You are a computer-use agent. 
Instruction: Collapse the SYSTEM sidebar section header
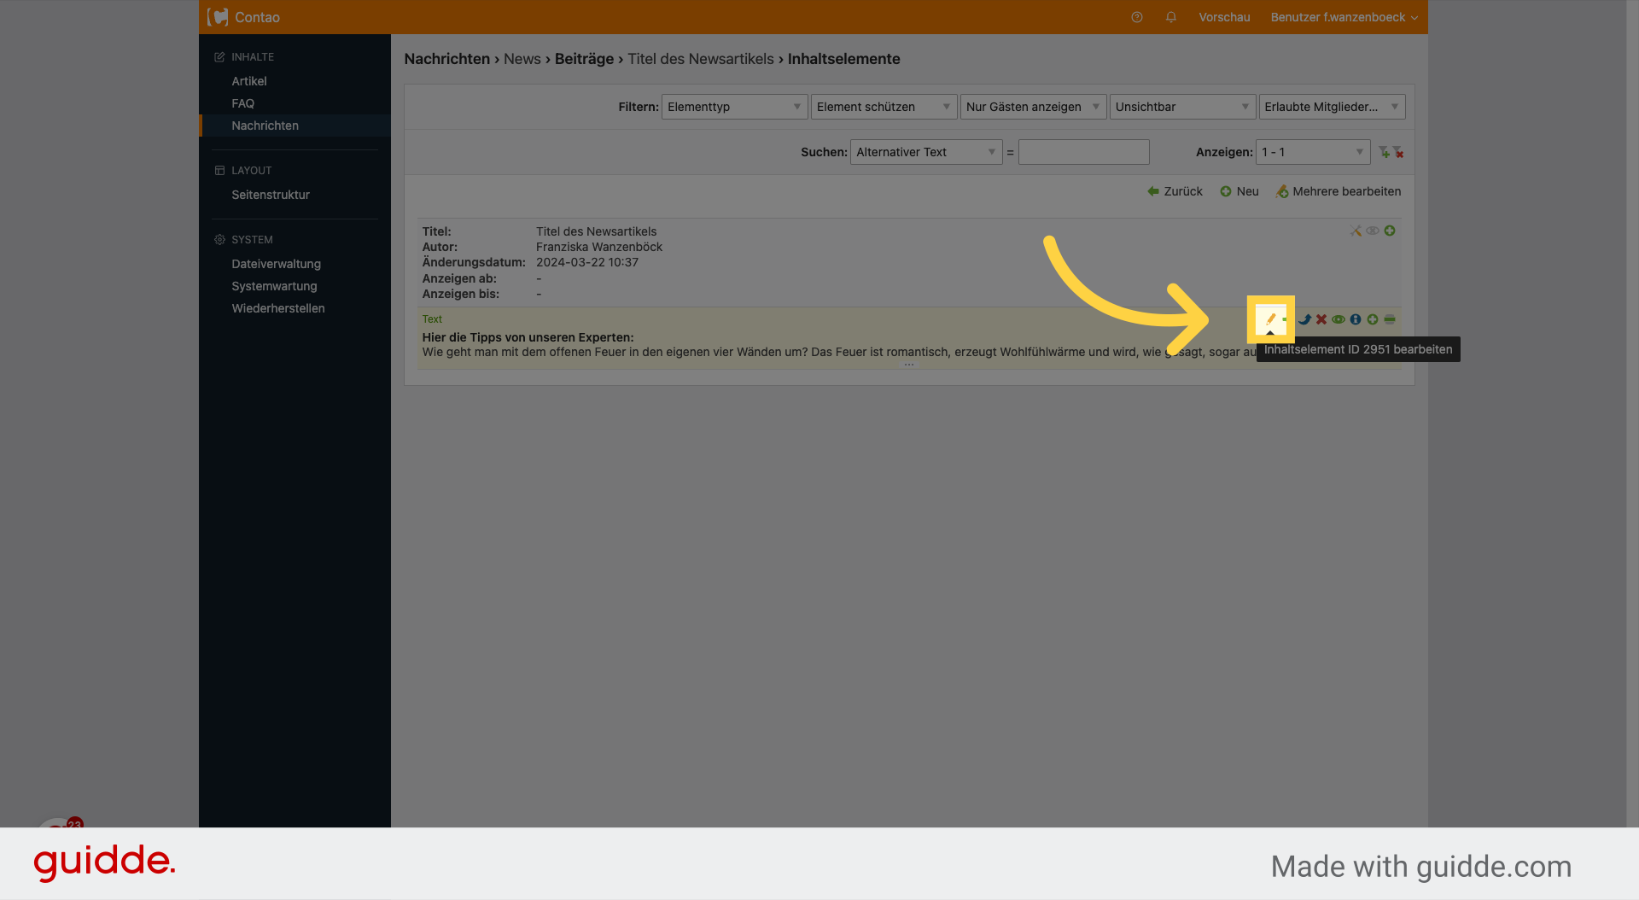click(253, 240)
